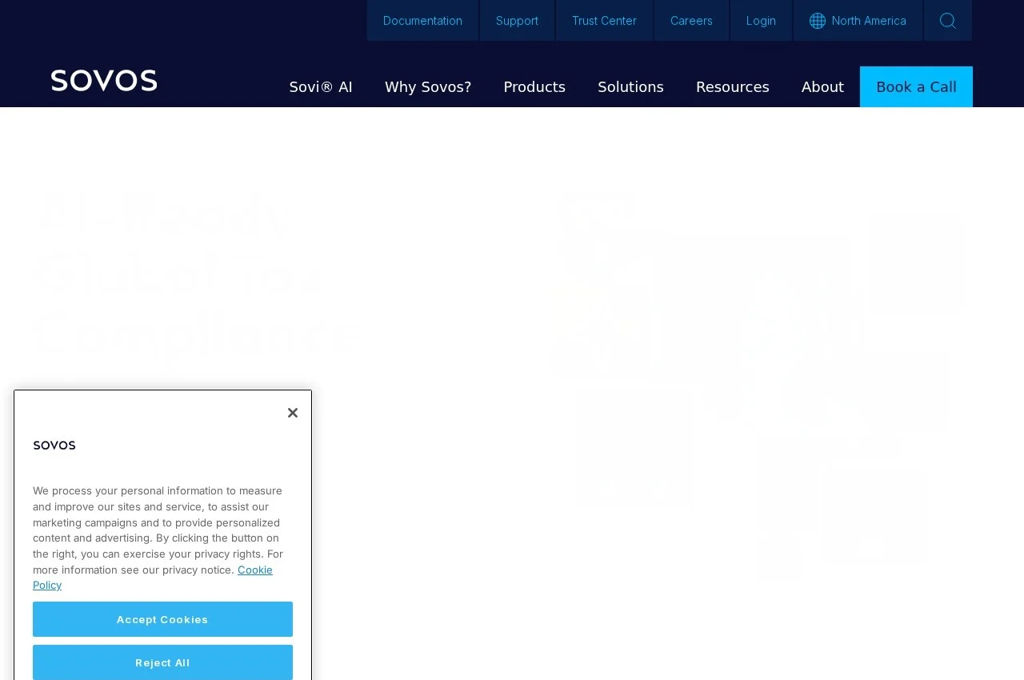
Task: Click the globe icon beside North America
Action: 818,21
